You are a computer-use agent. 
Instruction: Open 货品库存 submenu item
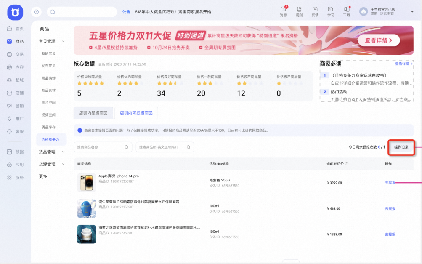click(48, 127)
